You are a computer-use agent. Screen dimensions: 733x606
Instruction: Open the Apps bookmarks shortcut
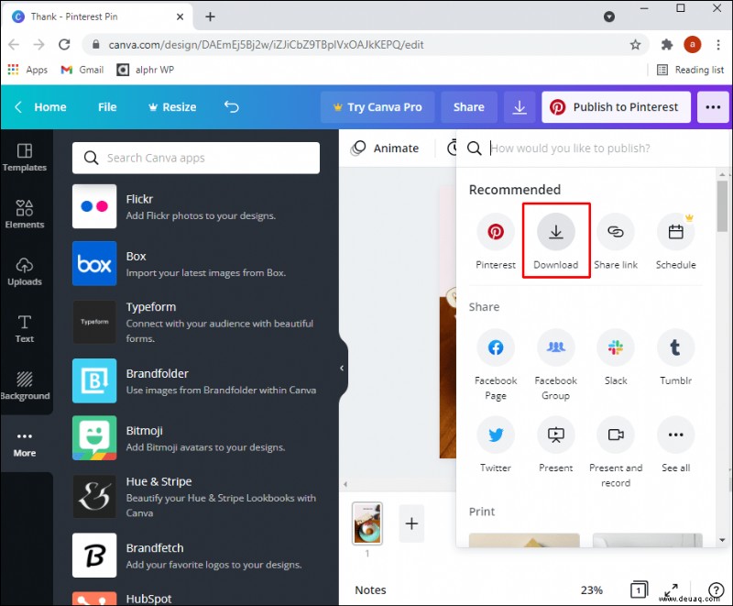pos(28,70)
